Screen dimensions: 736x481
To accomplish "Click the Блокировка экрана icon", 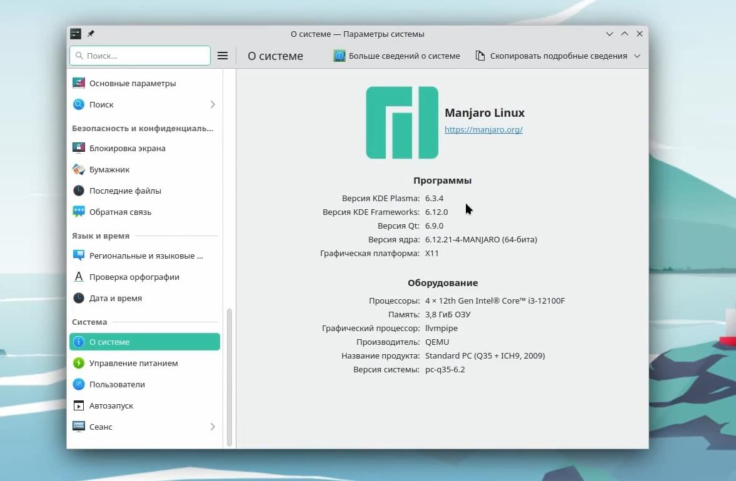I will tap(78, 148).
